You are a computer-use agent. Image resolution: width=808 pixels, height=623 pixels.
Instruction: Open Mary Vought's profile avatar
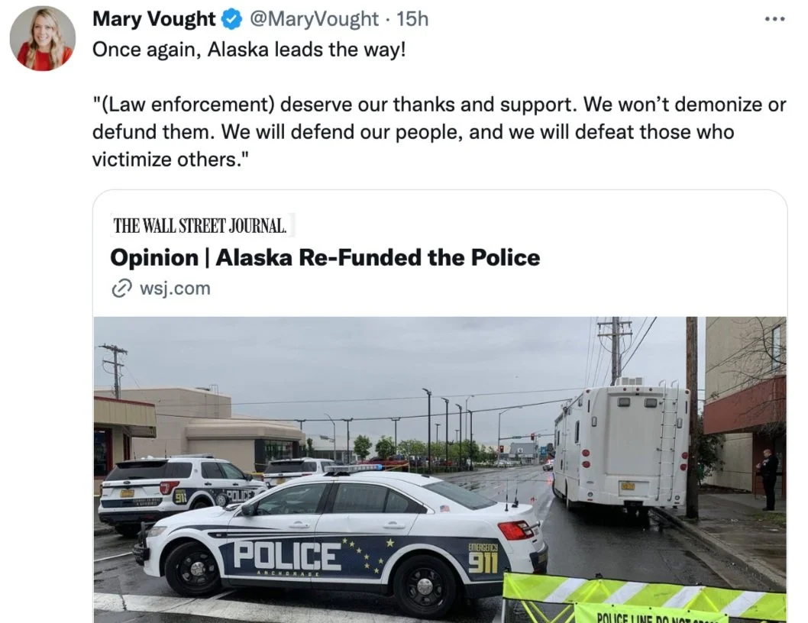coord(43,38)
